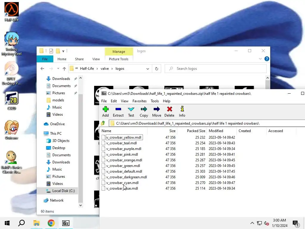This screenshot has height=229, width=305.
Task: Open the 7-Zip Edit menu
Action: pos(113,101)
